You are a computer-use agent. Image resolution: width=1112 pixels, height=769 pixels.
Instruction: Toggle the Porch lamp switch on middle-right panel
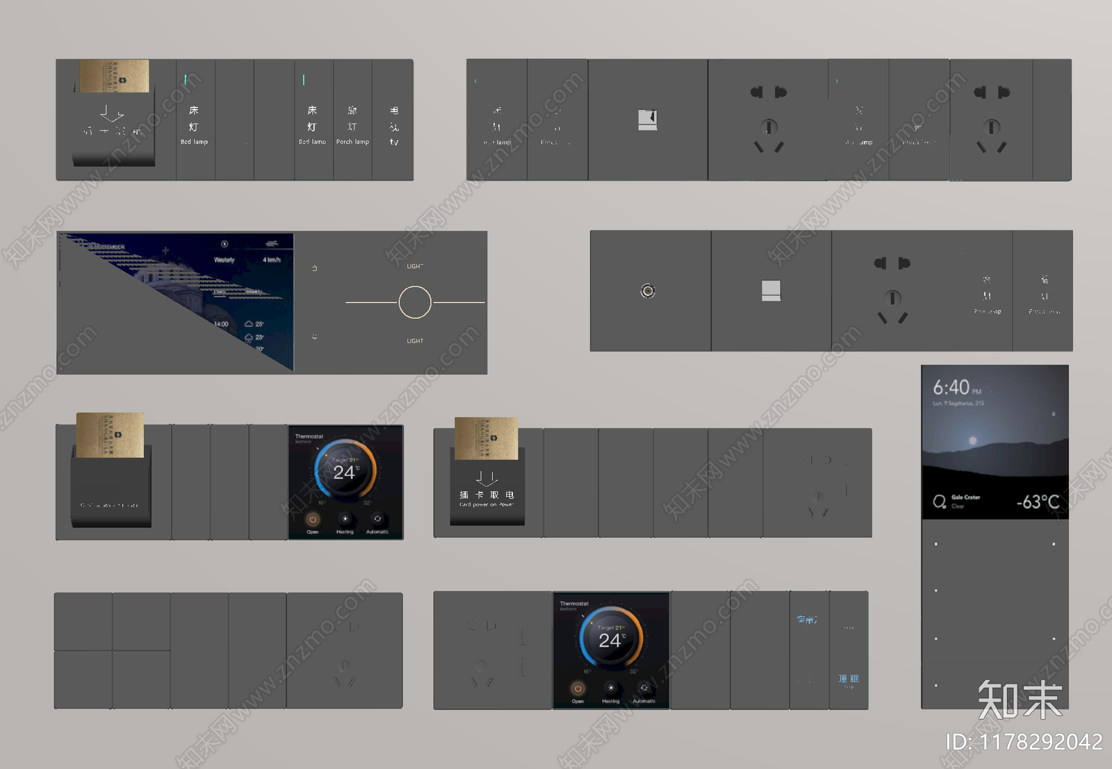point(987,292)
